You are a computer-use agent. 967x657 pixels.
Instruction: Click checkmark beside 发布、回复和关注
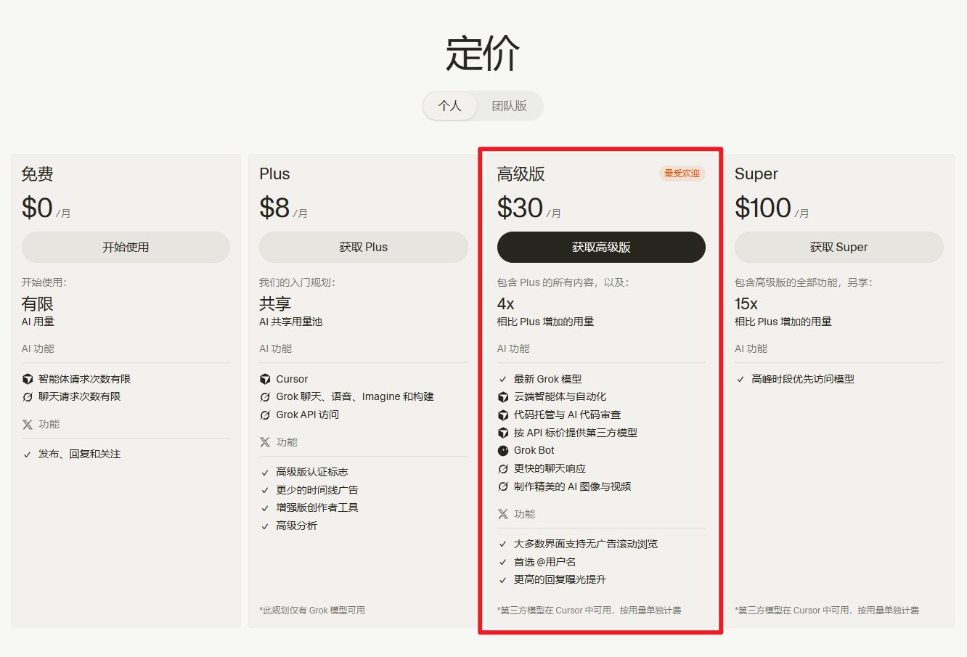click(x=28, y=454)
